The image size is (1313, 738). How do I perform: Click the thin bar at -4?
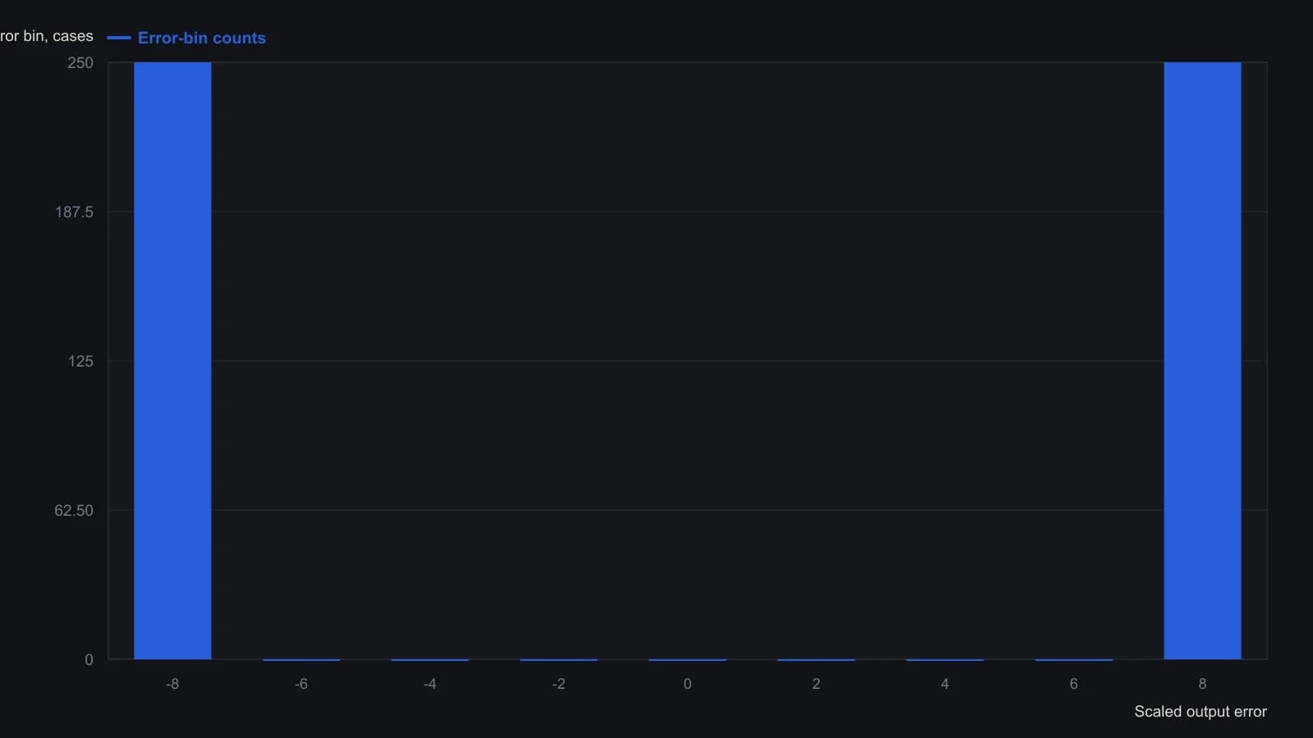pos(430,659)
